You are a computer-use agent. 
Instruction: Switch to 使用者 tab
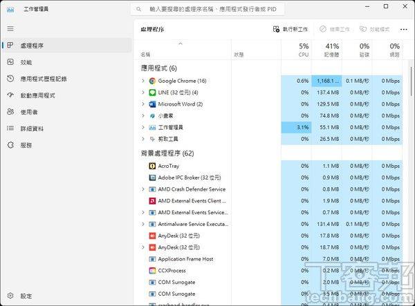pyautogui.click(x=66, y=112)
